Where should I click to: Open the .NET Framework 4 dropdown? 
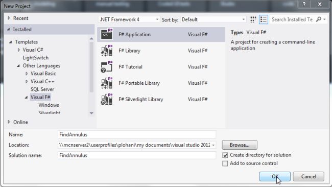click(x=129, y=19)
